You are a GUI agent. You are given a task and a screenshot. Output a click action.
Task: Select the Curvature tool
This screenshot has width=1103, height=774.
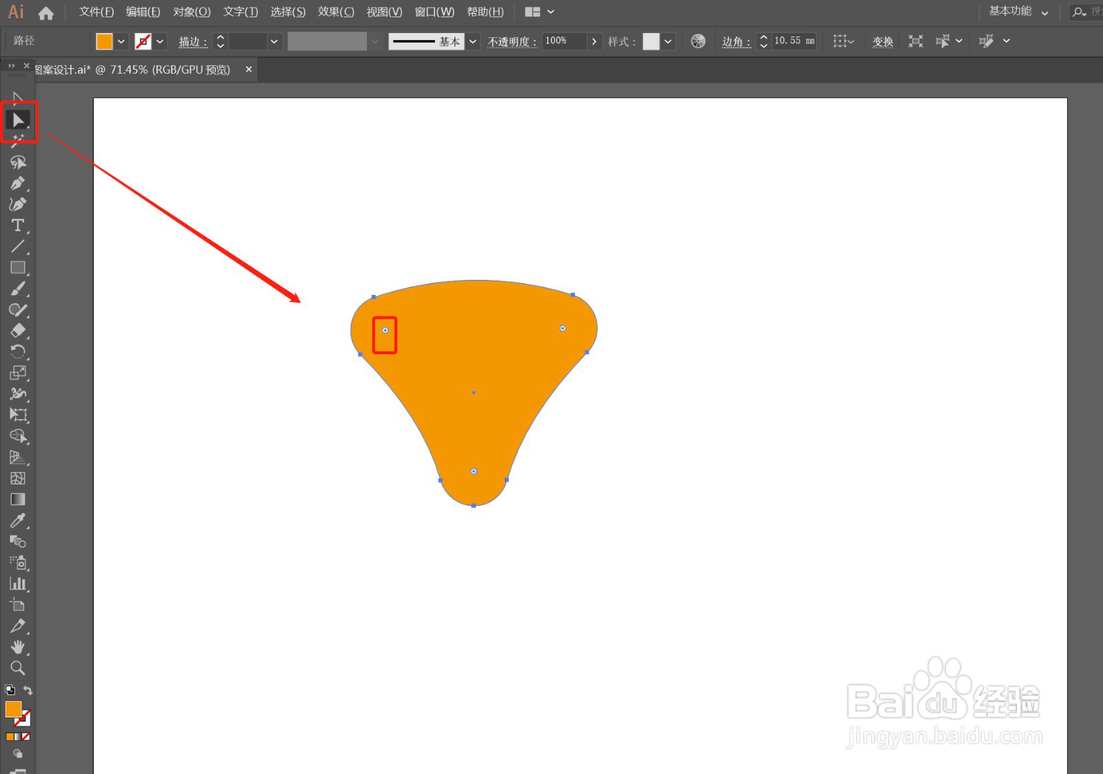click(x=18, y=204)
